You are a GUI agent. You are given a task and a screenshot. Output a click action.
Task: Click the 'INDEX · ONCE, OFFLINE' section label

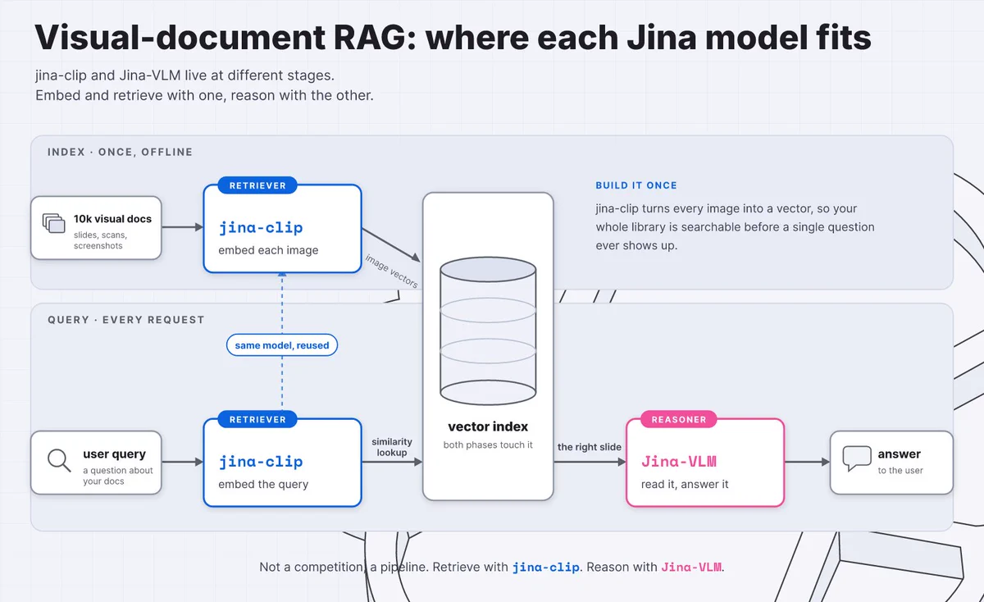(x=120, y=152)
